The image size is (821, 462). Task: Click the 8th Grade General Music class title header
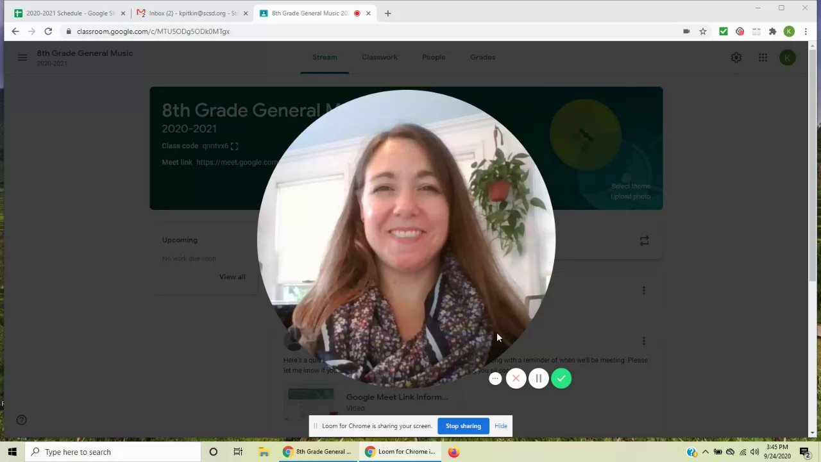point(85,53)
